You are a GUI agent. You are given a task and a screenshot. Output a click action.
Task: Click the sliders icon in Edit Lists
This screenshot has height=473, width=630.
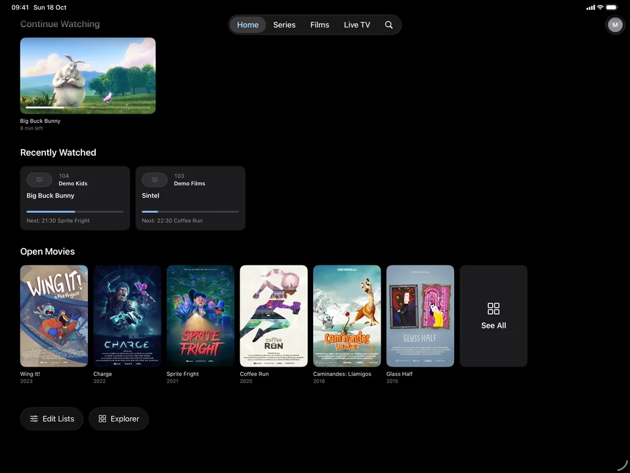pos(34,418)
